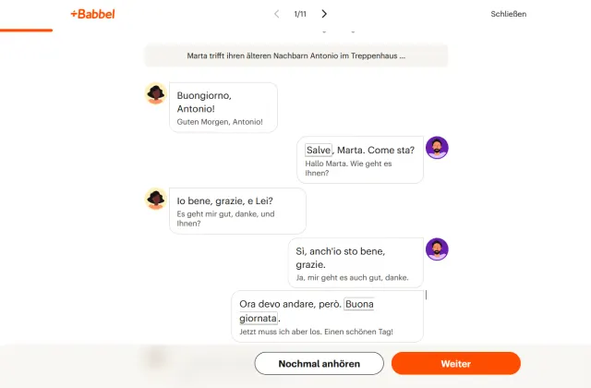Select the highlighted word giornata
Image resolution: width=591 pixels, height=388 pixels.
[x=259, y=318]
